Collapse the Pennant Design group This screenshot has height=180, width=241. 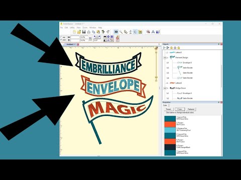(165, 57)
